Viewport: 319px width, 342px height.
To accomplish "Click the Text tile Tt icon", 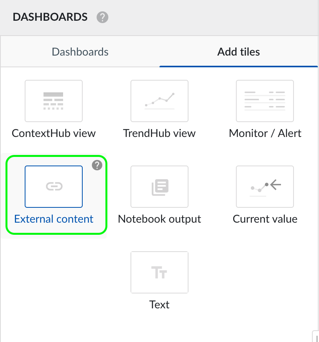I will coord(159,272).
